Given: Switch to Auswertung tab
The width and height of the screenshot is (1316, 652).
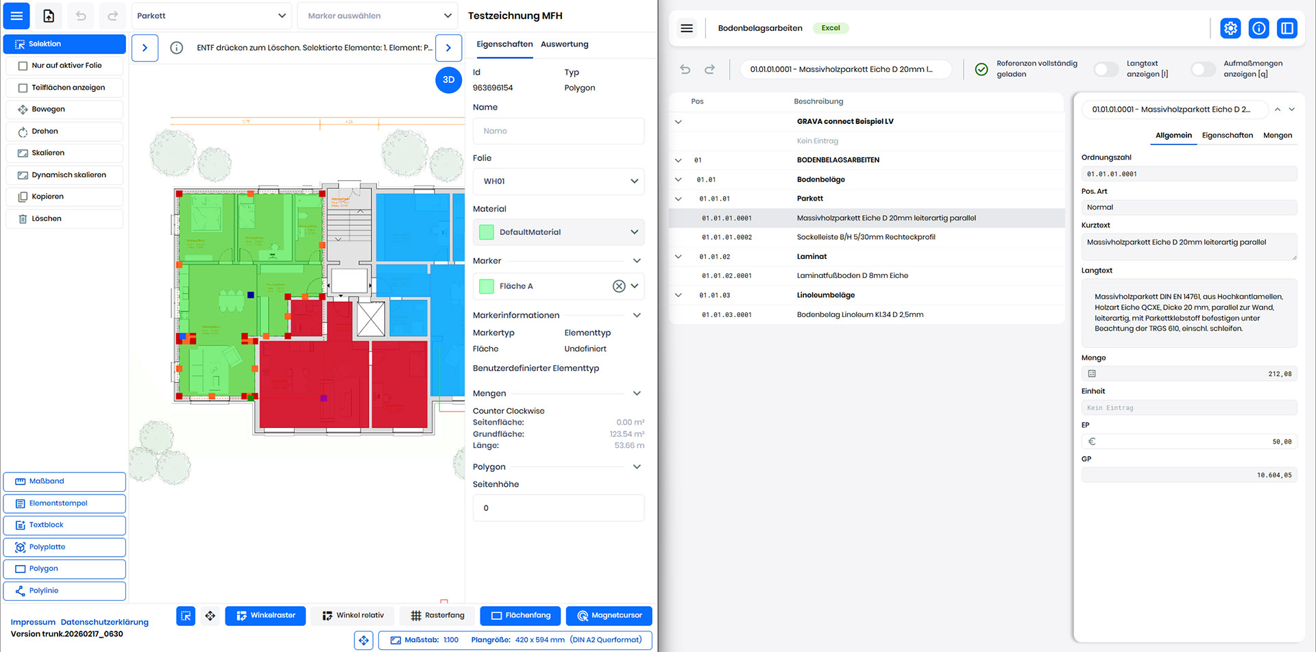Looking at the screenshot, I should [564, 45].
